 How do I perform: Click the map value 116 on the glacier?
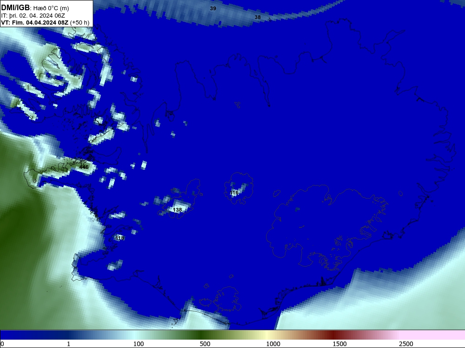234,193
